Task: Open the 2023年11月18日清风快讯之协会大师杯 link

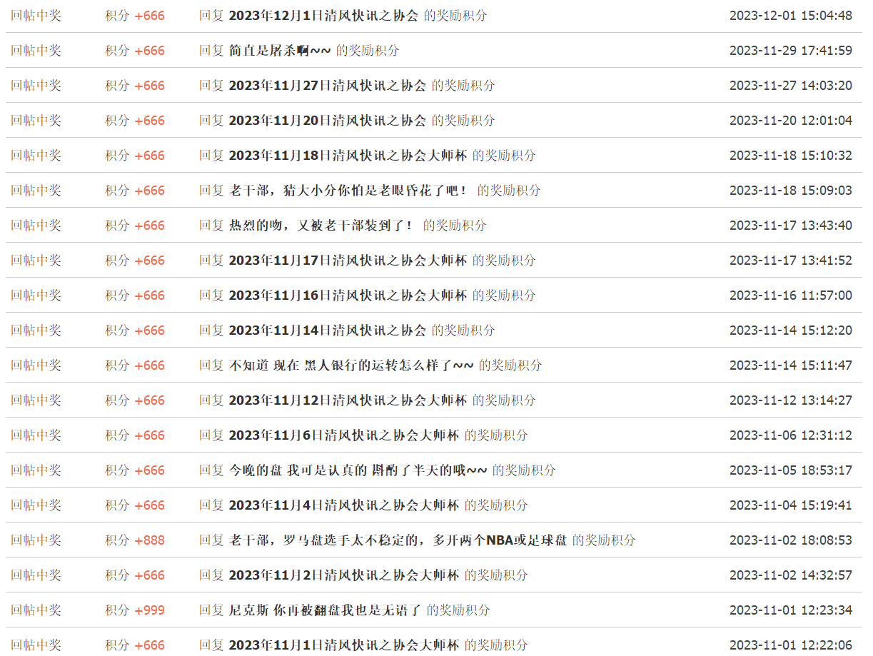Action: point(347,156)
